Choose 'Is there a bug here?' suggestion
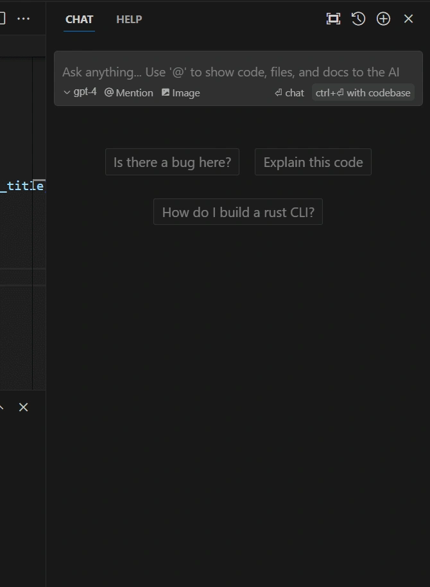 172,162
